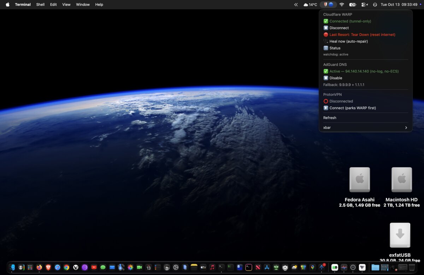
Task: Open Trash in the Dock
Action: pos(412,267)
